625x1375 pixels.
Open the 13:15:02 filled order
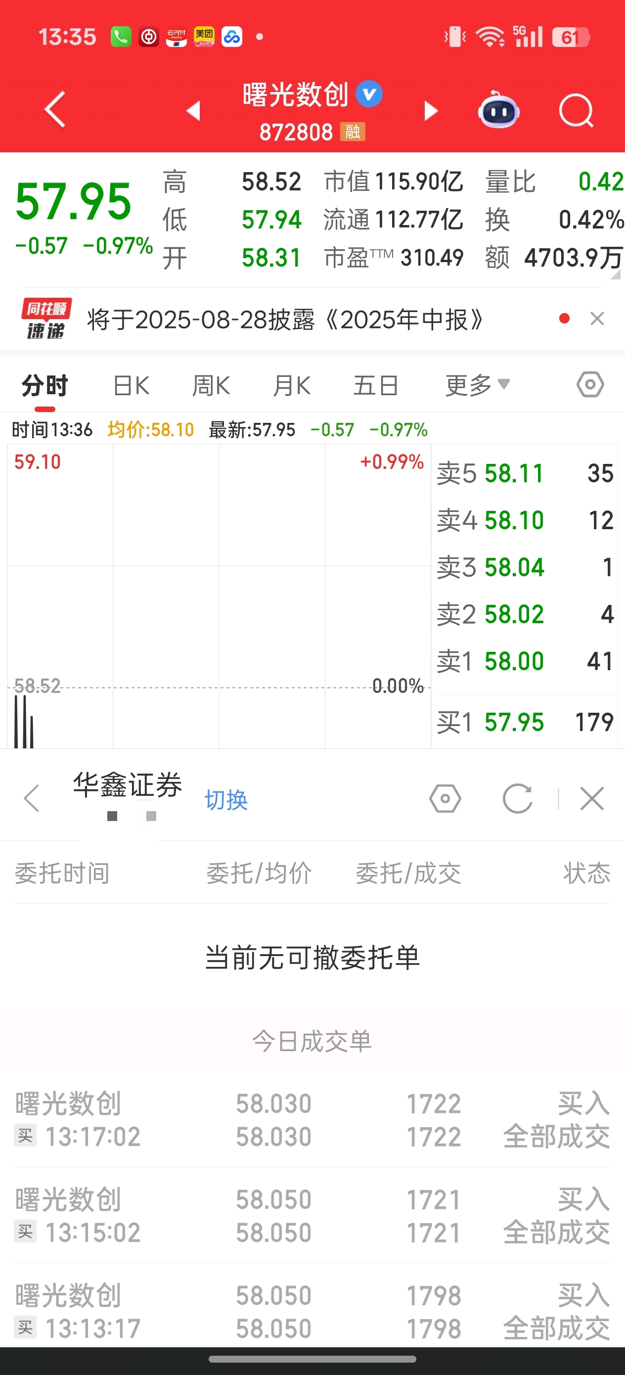312,1215
